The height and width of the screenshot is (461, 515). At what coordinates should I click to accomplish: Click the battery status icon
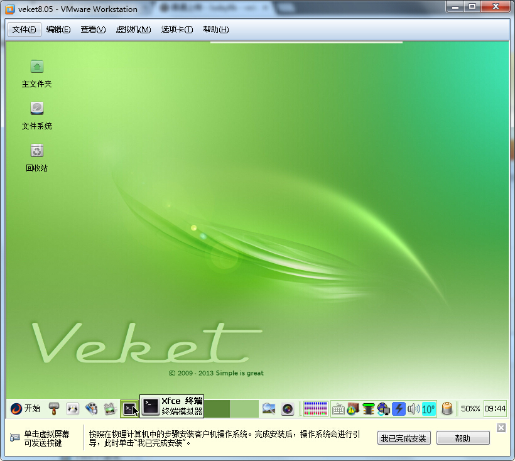[447, 408]
